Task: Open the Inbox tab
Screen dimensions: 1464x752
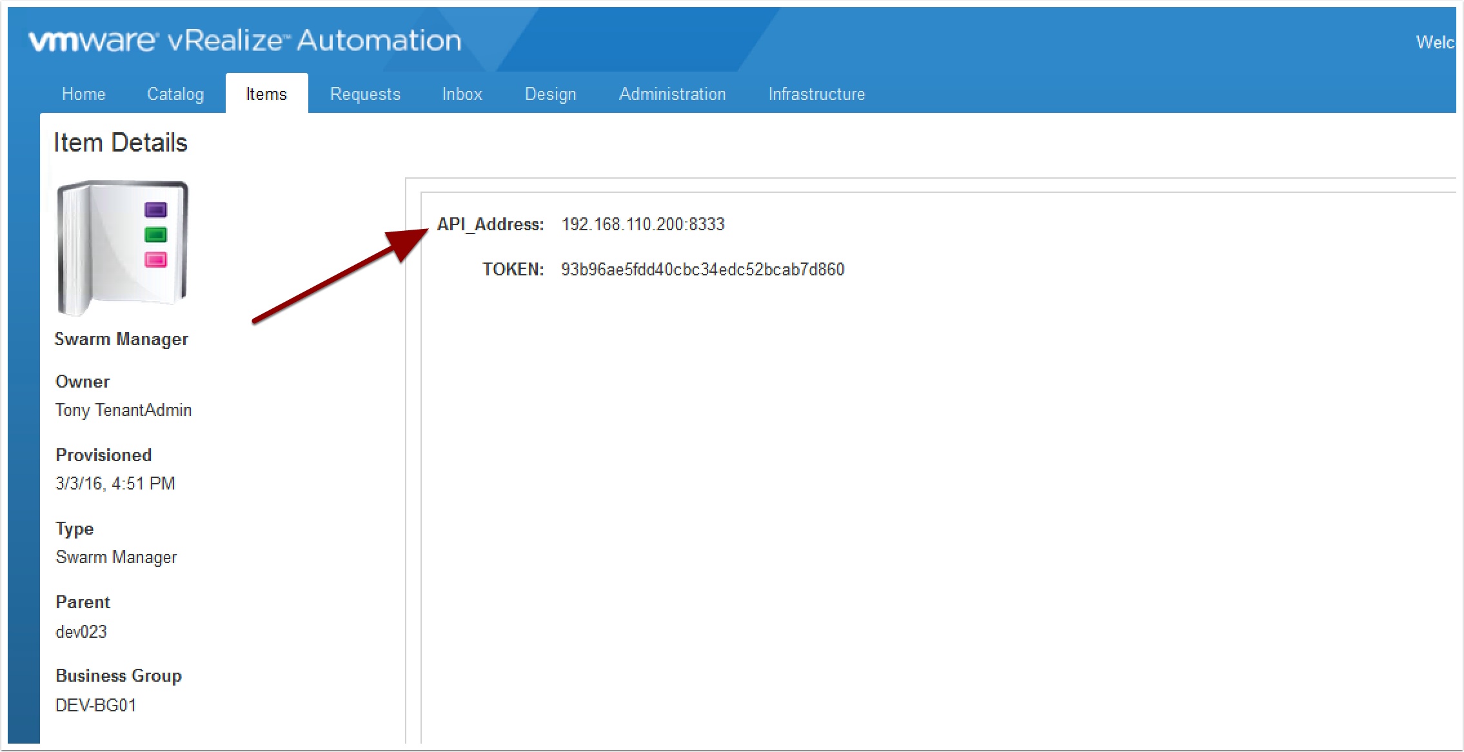Action: (x=462, y=94)
